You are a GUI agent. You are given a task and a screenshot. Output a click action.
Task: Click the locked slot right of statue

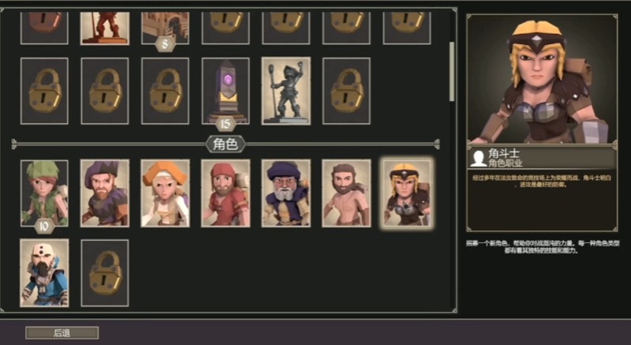click(x=346, y=91)
